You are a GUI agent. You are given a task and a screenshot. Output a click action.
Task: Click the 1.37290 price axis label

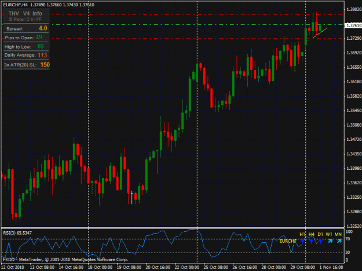354,38
